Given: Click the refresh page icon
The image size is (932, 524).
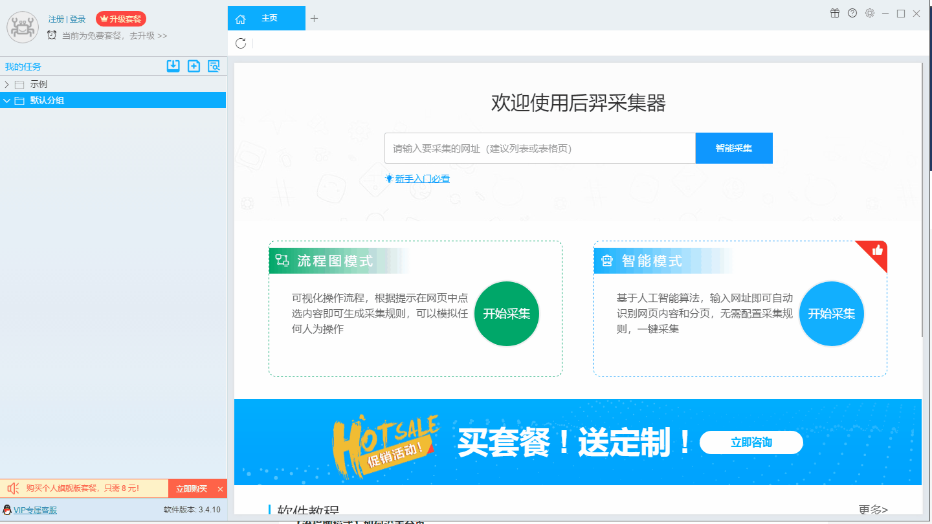Looking at the screenshot, I should [241, 43].
